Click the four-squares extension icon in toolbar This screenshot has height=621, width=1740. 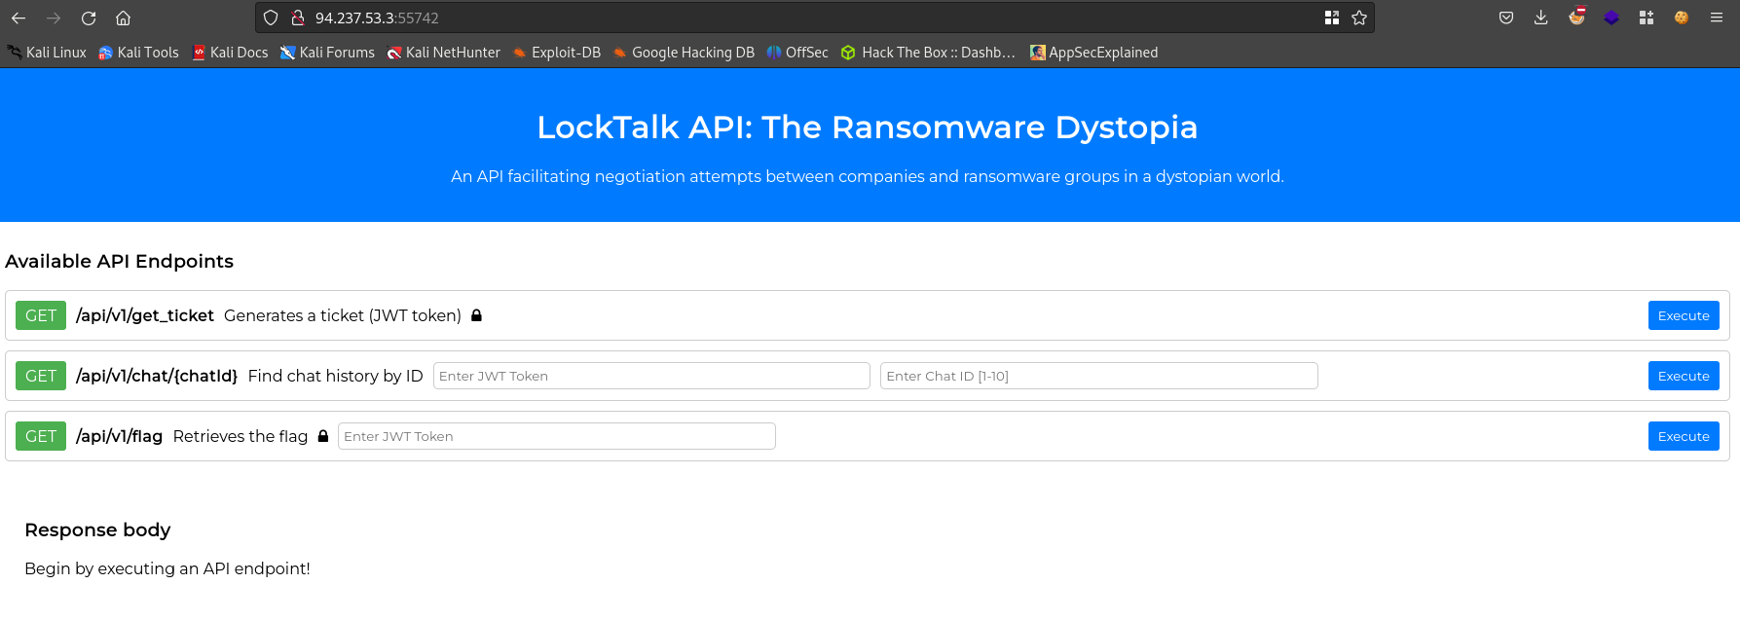1647,18
